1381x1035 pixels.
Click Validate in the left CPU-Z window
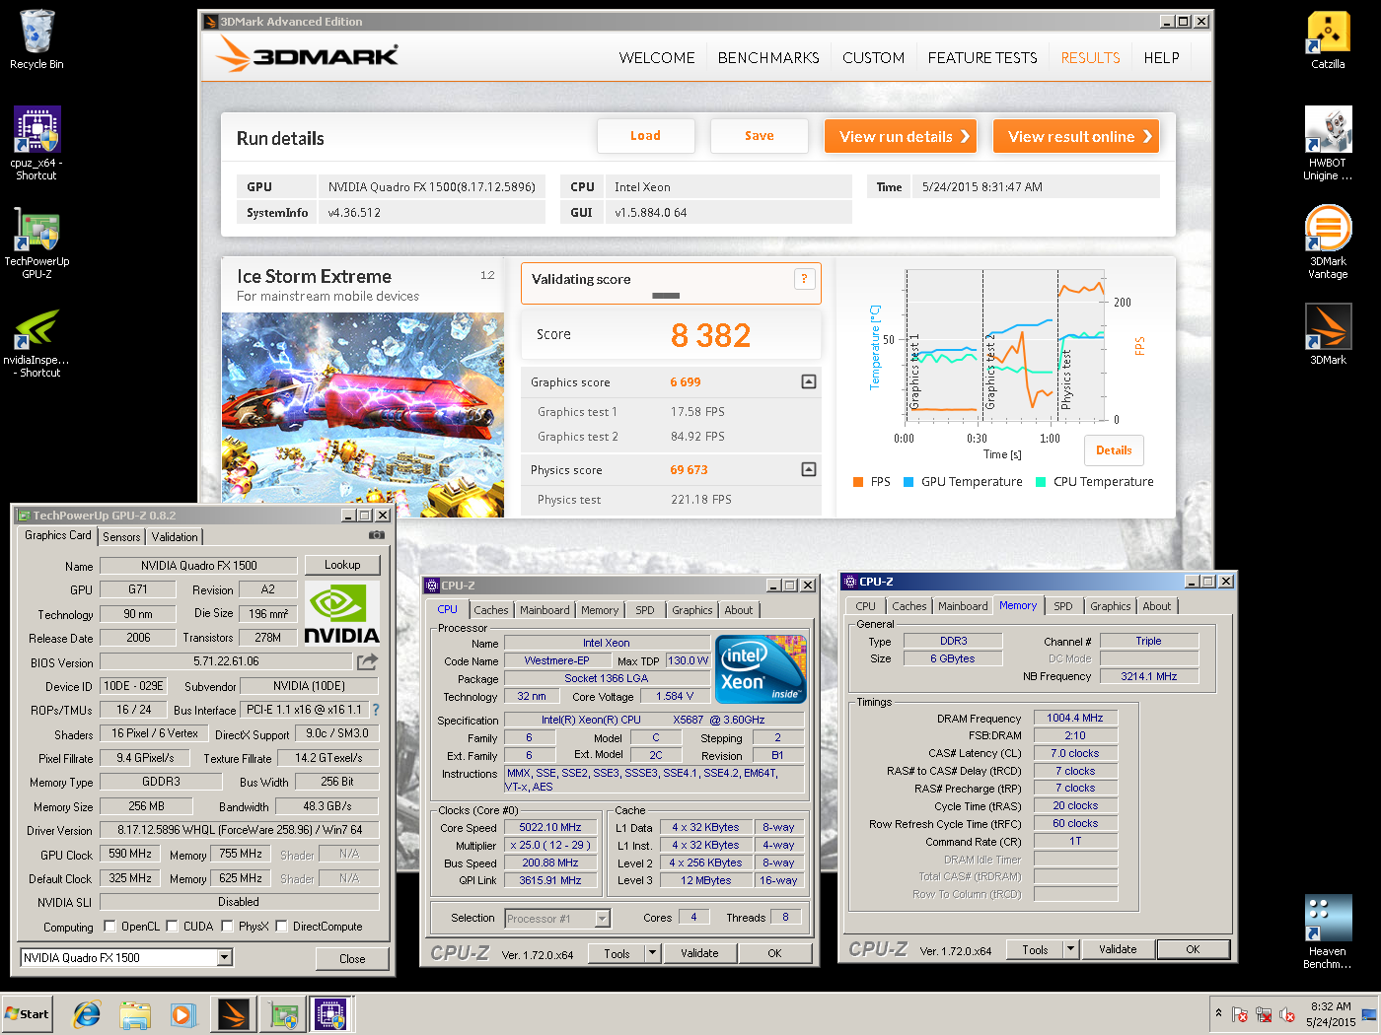[x=699, y=953]
